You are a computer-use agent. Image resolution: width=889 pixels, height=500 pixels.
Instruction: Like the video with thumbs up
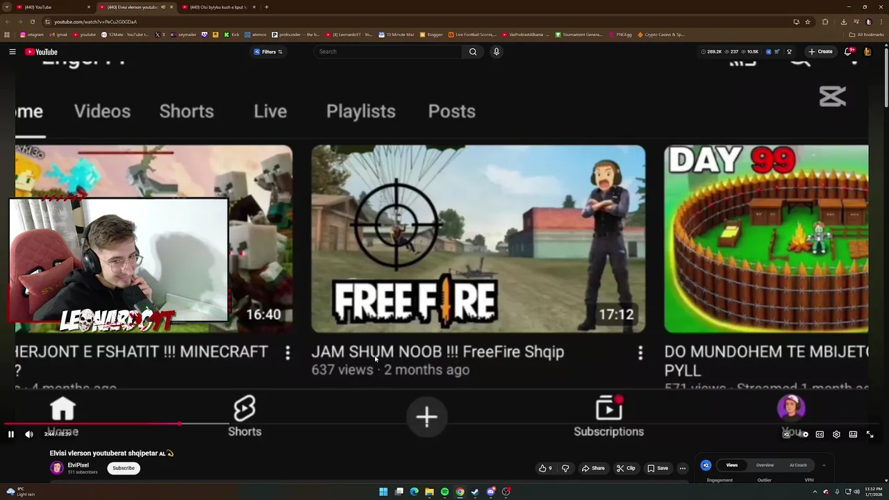(x=546, y=468)
